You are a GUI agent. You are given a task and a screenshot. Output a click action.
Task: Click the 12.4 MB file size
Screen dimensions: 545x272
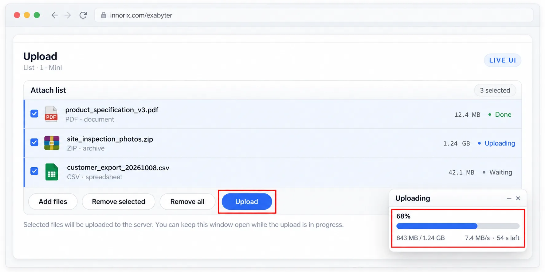pos(467,115)
